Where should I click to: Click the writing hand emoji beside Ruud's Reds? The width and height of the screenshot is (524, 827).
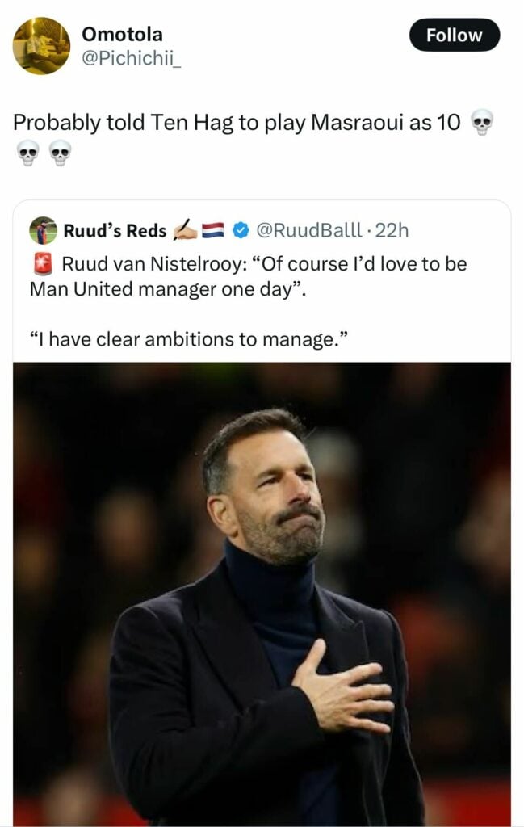(185, 231)
